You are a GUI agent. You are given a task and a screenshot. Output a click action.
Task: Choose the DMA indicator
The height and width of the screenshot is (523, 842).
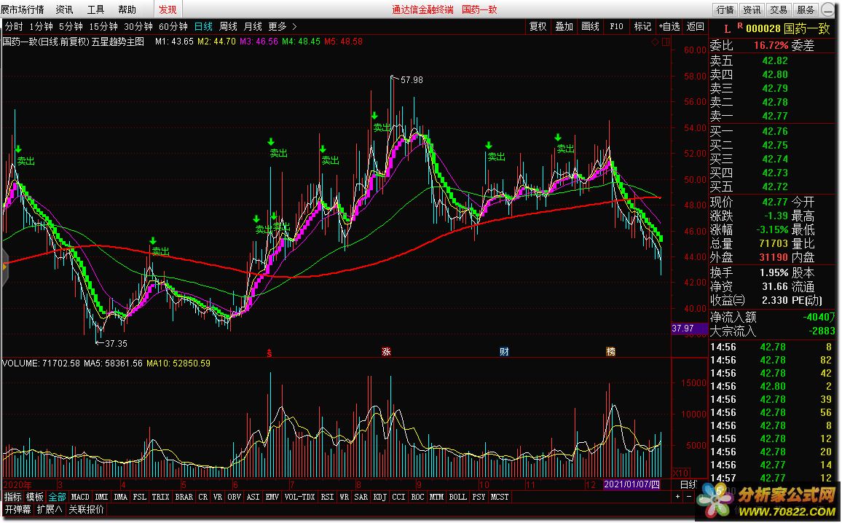coord(121,498)
